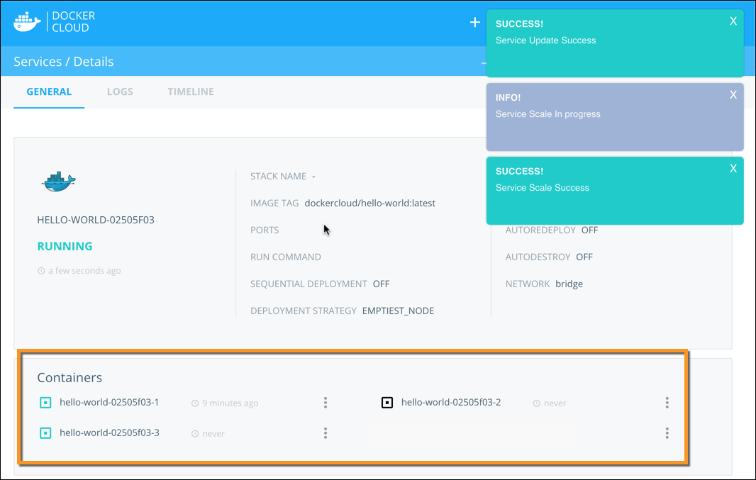This screenshot has width=756, height=480.
Task: Expand options menu for hello-world-02505f03-2
Action: pyautogui.click(x=667, y=403)
